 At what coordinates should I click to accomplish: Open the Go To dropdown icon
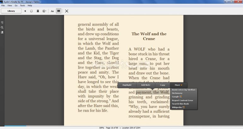(x=44, y=11)
